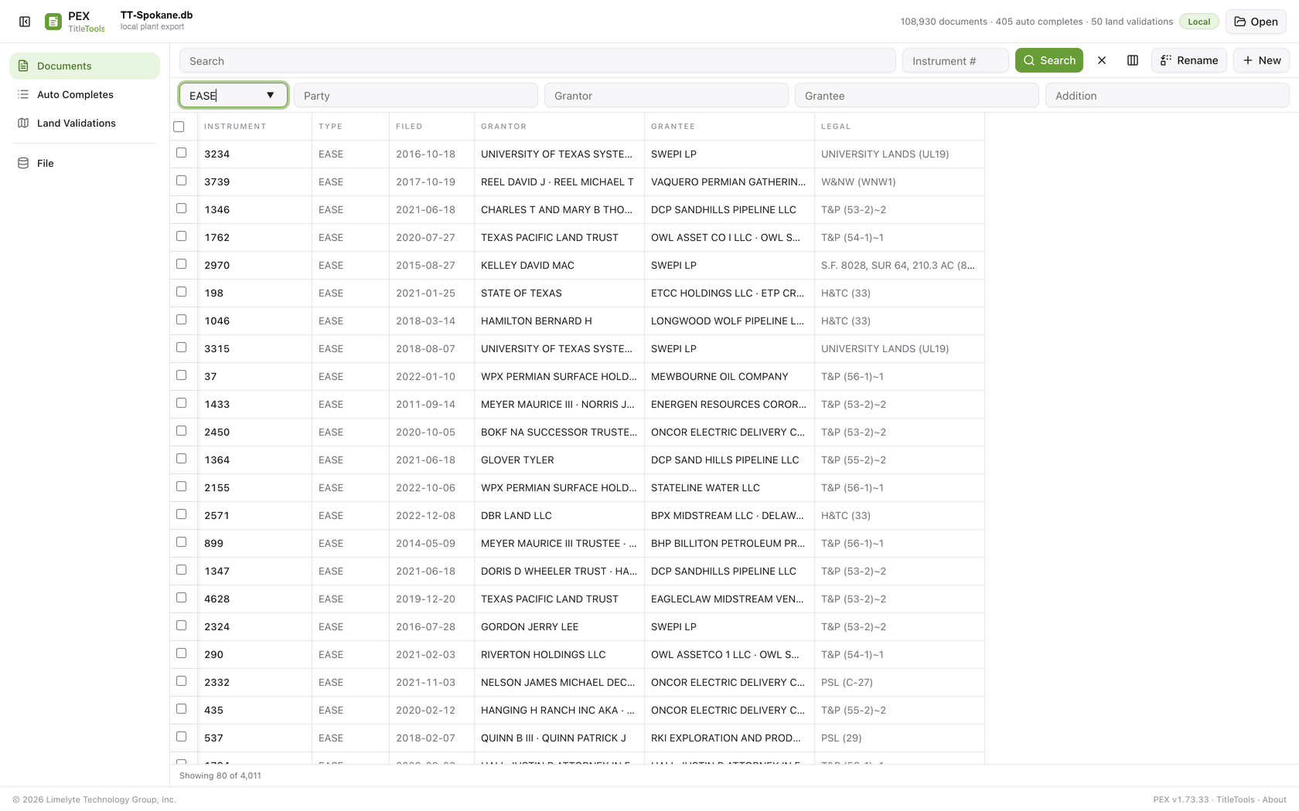Click the green PEX app logo
This screenshot has height=811, width=1299.
[53, 22]
